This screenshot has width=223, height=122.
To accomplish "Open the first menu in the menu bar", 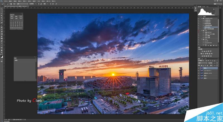I will (6, 1).
